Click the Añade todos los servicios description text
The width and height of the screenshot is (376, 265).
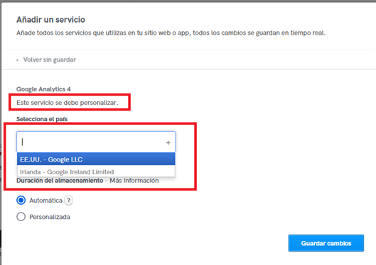171,33
